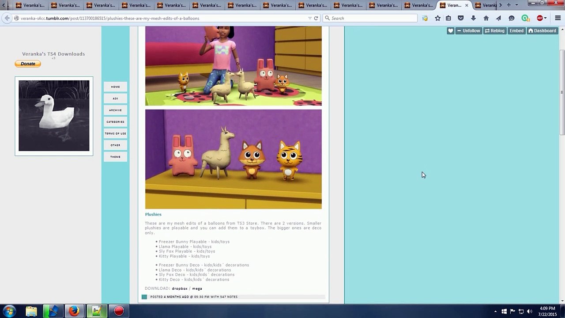Switch to the tab just left of active tab
Viewport: 565px width, 318px height.
(x=418, y=5)
